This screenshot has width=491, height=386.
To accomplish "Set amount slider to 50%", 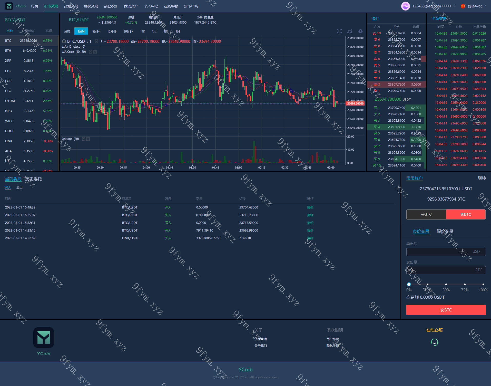I will click(x=446, y=284).
